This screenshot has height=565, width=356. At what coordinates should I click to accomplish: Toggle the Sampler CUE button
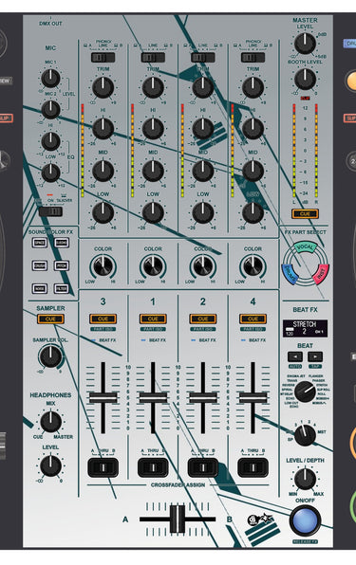tap(50, 319)
